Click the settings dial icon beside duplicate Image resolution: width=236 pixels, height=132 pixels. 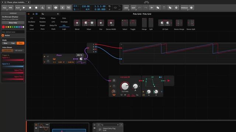pos(176,8)
